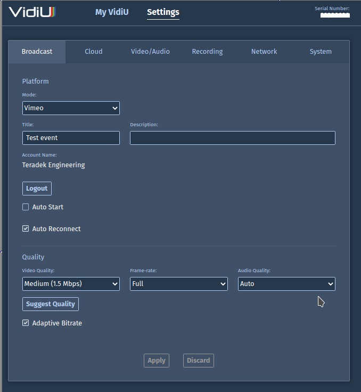Switch to the Broadcast tab
Image resolution: width=361 pixels, height=392 pixels.
37,52
